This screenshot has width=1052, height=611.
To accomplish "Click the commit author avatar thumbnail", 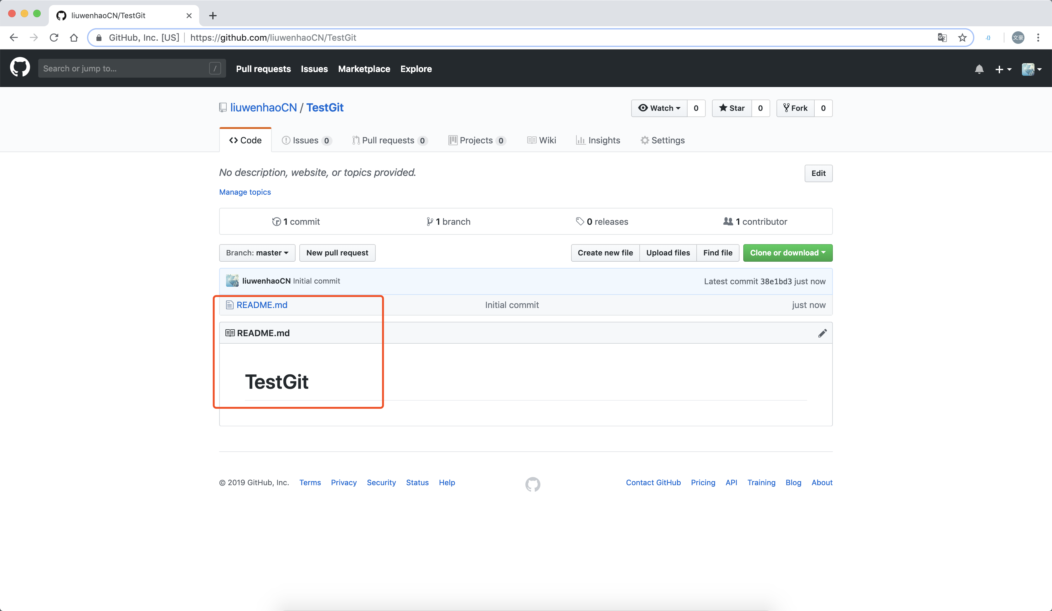I will [x=233, y=281].
